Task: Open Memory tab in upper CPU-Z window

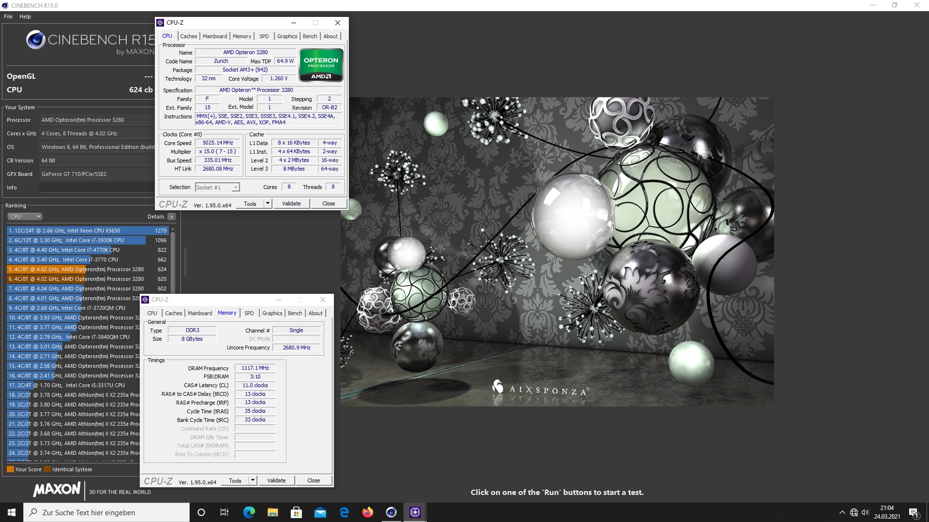Action: click(242, 36)
